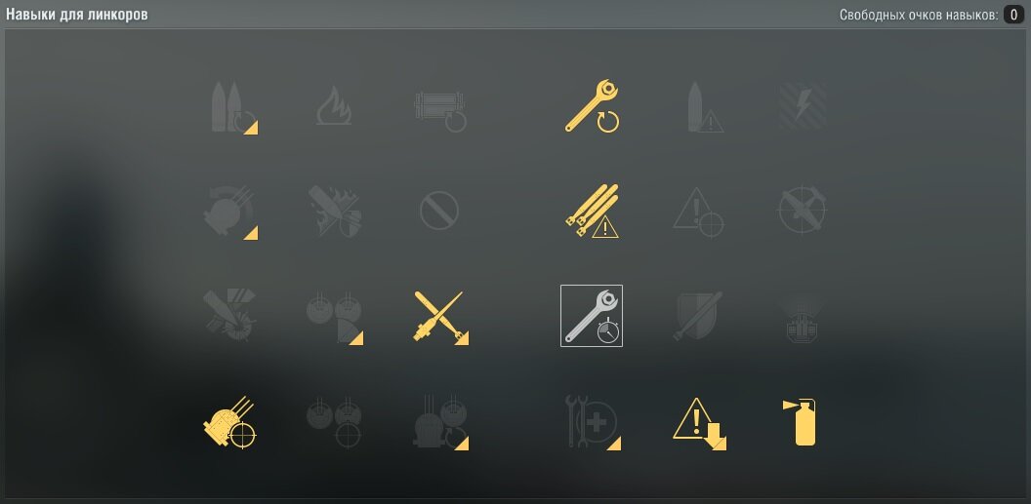
Task: Choose the ship bow radar skill icon
Action: tap(803, 318)
